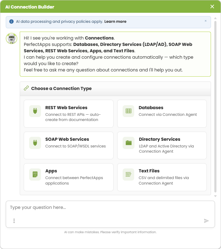Click the 'AI can make mistakes' disclaimer
The width and height of the screenshot is (221, 249).
click(x=110, y=232)
